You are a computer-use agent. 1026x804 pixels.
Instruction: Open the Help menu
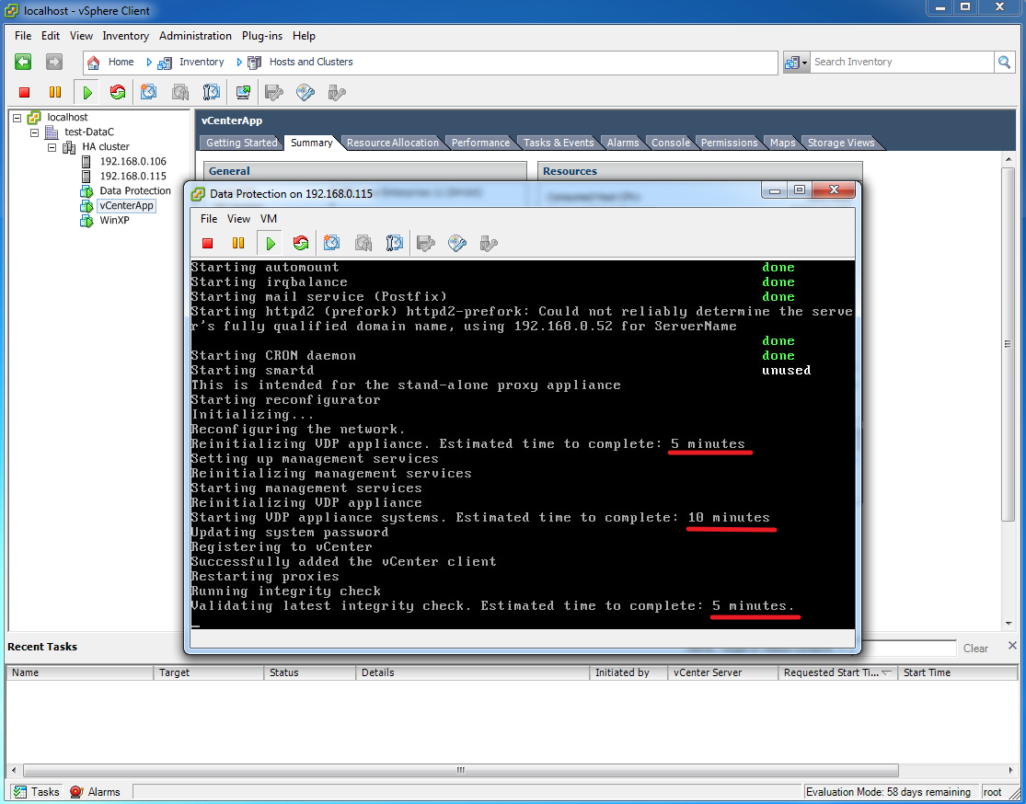[304, 36]
